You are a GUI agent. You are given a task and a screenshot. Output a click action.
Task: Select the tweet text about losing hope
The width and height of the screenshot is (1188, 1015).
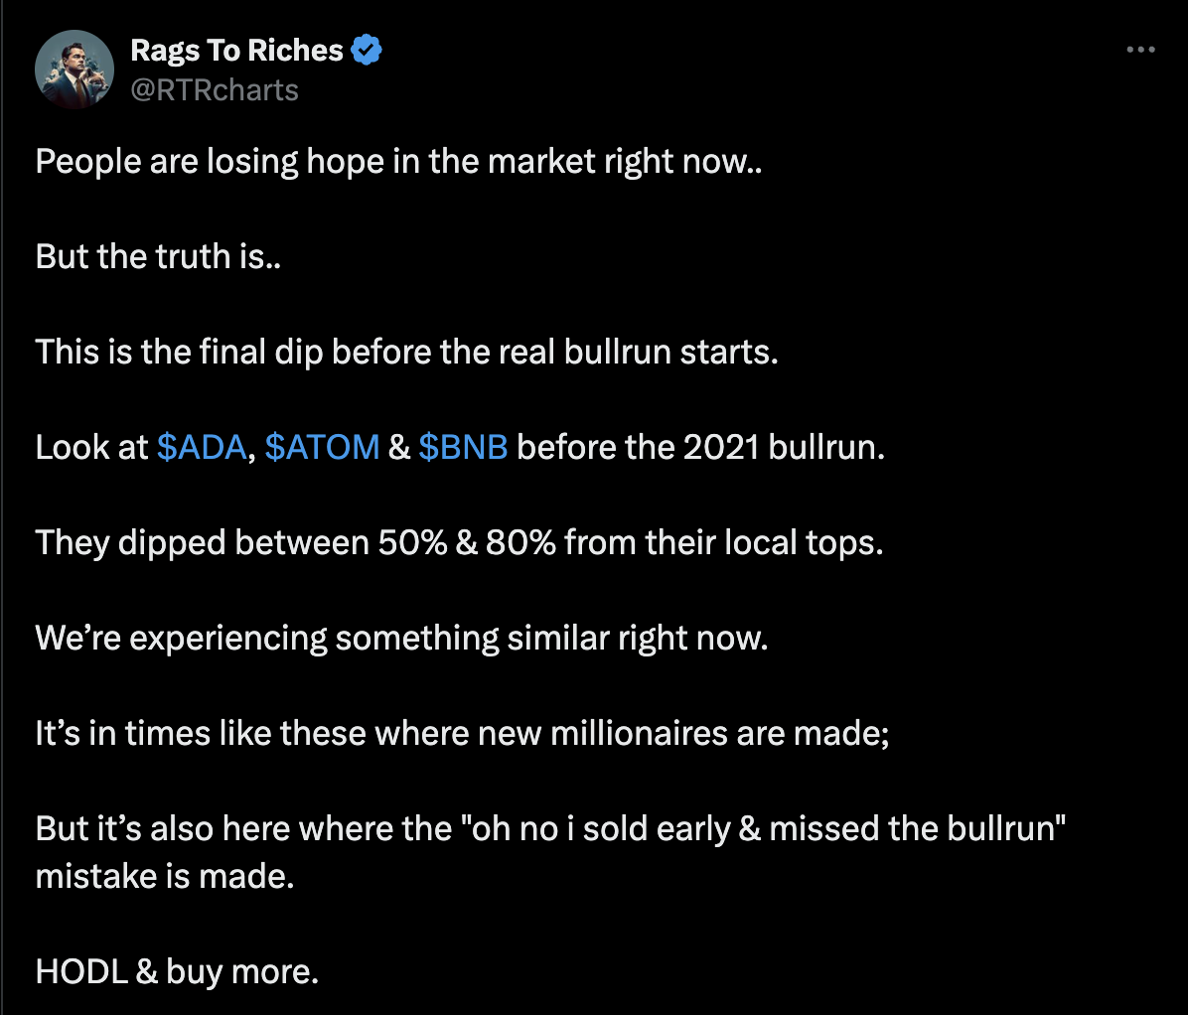tap(397, 160)
